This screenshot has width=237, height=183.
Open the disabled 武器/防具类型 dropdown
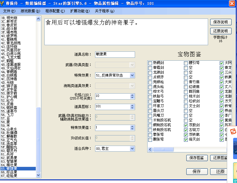[132, 65]
